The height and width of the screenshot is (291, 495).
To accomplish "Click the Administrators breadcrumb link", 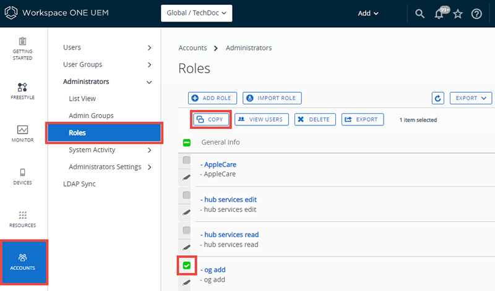I will [249, 48].
